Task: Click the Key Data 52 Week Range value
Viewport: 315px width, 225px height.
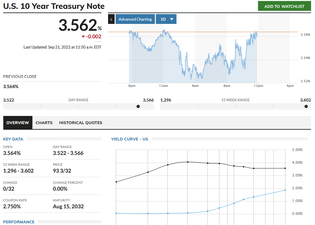Action: pyautogui.click(x=18, y=171)
